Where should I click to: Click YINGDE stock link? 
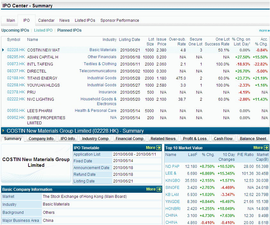point(172,202)
